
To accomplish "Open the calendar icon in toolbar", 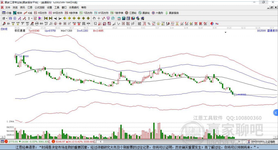I will tap(119, 18).
